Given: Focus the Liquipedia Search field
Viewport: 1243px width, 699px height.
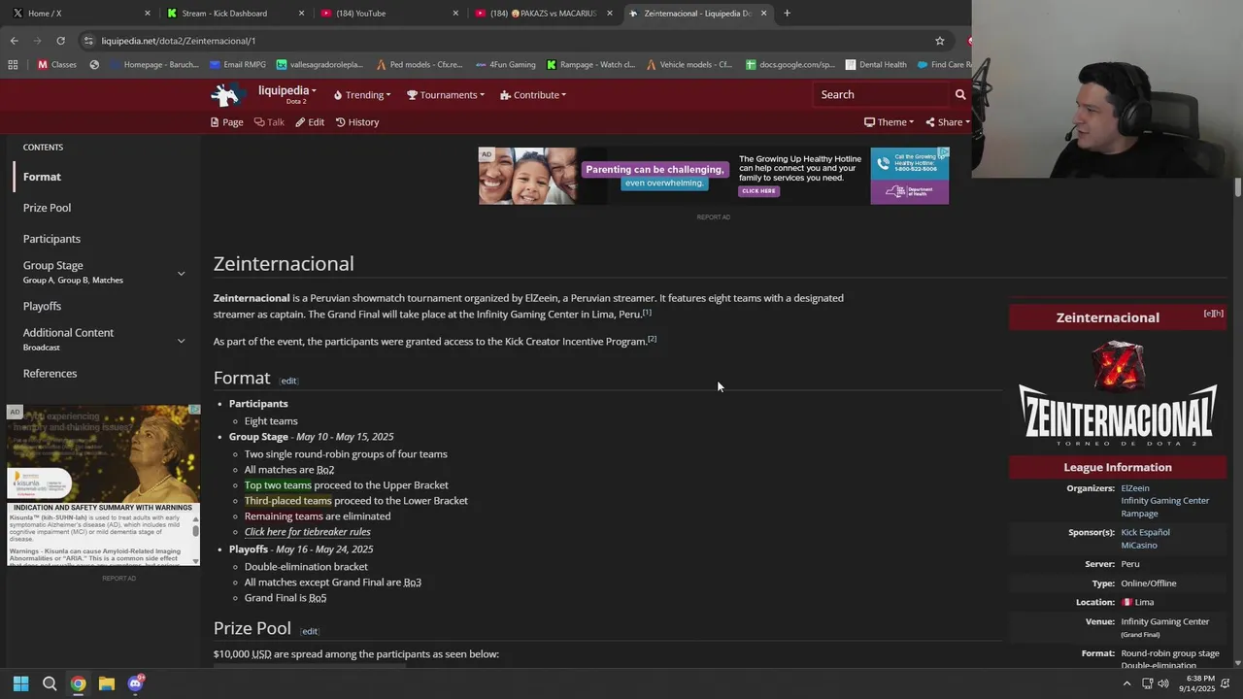Looking at the screenshot, I should point(881,94).
